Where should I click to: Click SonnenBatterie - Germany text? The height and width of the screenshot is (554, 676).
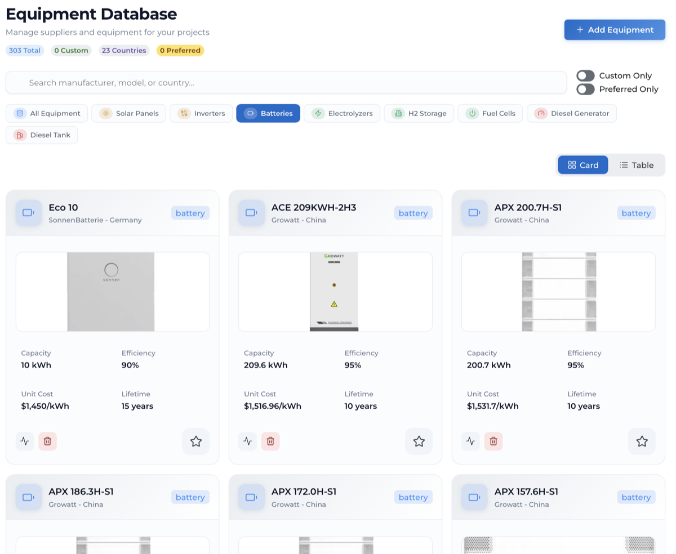click(95, 220)
